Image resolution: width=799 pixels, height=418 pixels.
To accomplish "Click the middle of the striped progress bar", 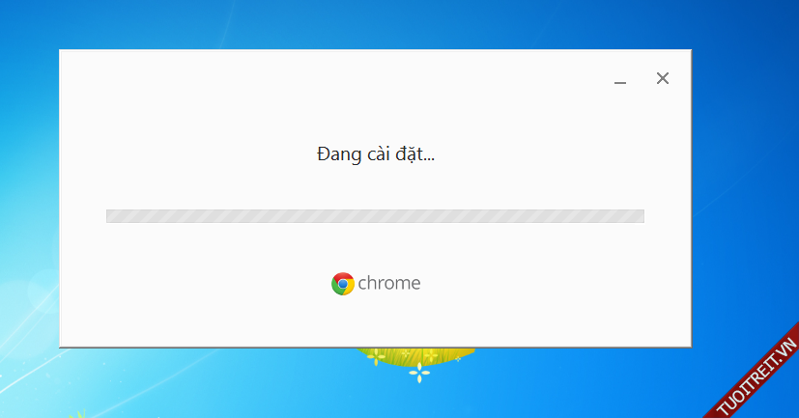I will (375, 216).
